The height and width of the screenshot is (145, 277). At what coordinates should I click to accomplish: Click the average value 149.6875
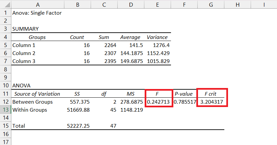[x=132, y=61]
